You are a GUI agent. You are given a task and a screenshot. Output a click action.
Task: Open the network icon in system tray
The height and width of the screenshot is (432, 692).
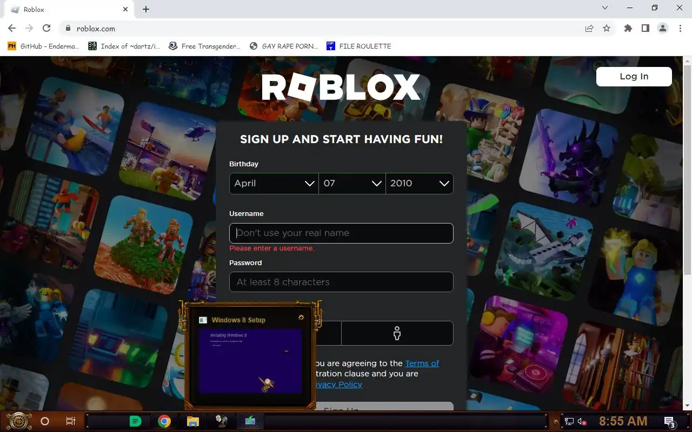pos(569,422)
